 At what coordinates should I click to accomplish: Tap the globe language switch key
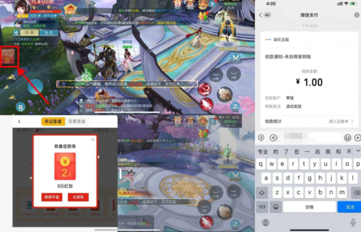(265, 222)
